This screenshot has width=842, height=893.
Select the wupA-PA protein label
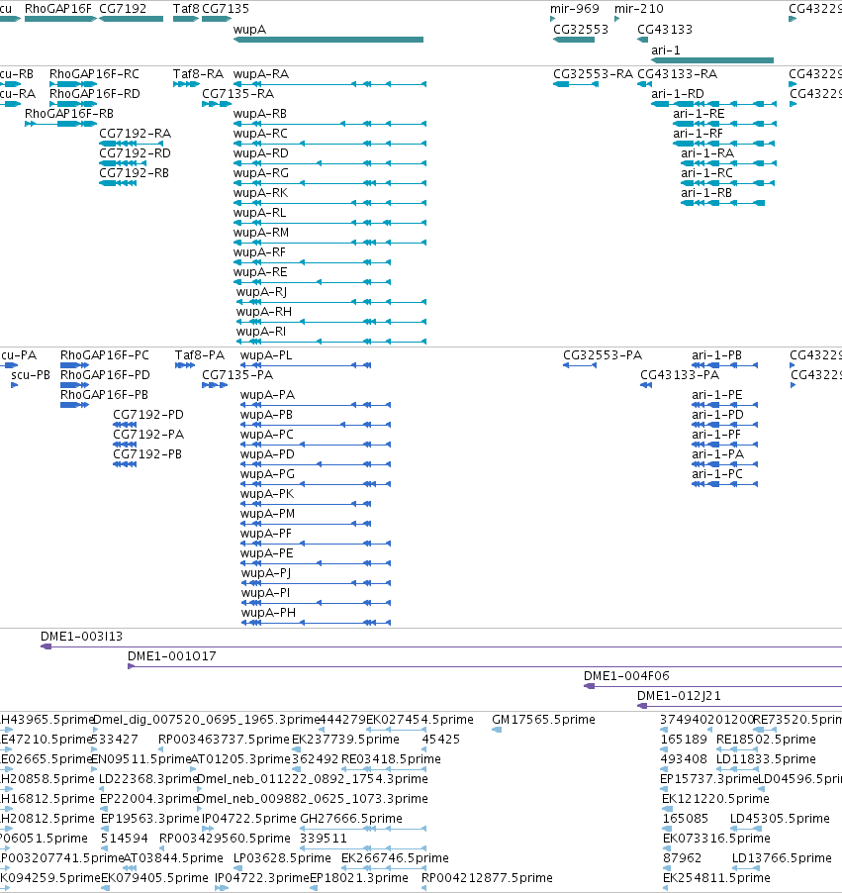[267, 395]
